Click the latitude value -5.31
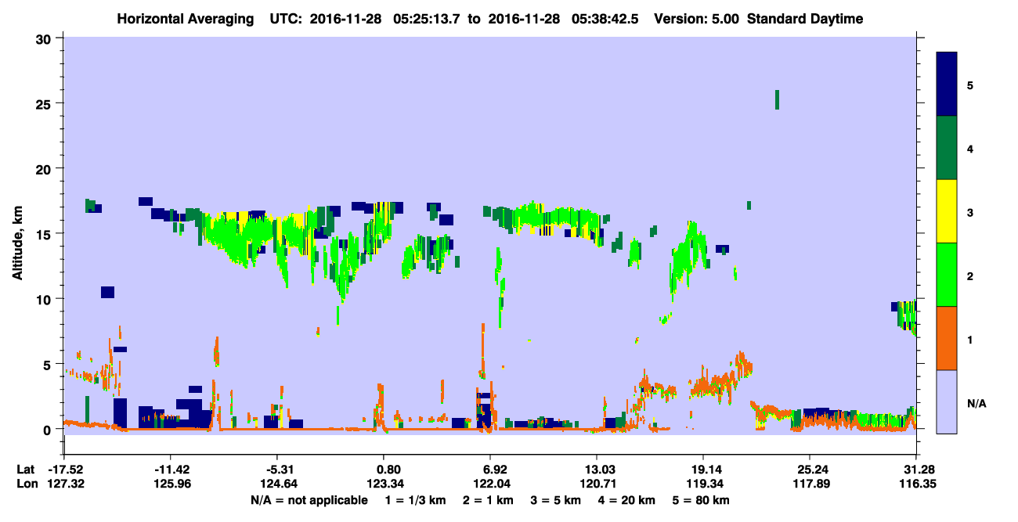The width and height of the screenshot is (1018, 522). coord(276,470)
